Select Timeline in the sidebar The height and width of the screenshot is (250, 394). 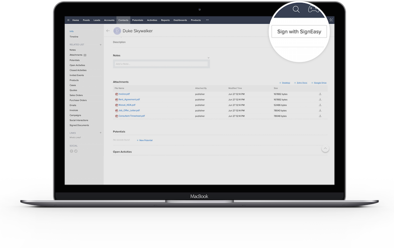pos(74,37)
